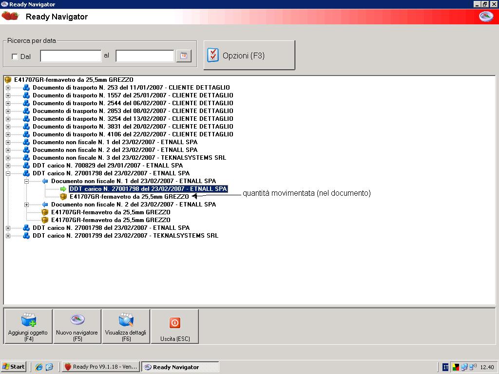Viewport: 499px width, 374px height.
Task: Click blue icon of DDT carico N. 700829
Action: 26,166
